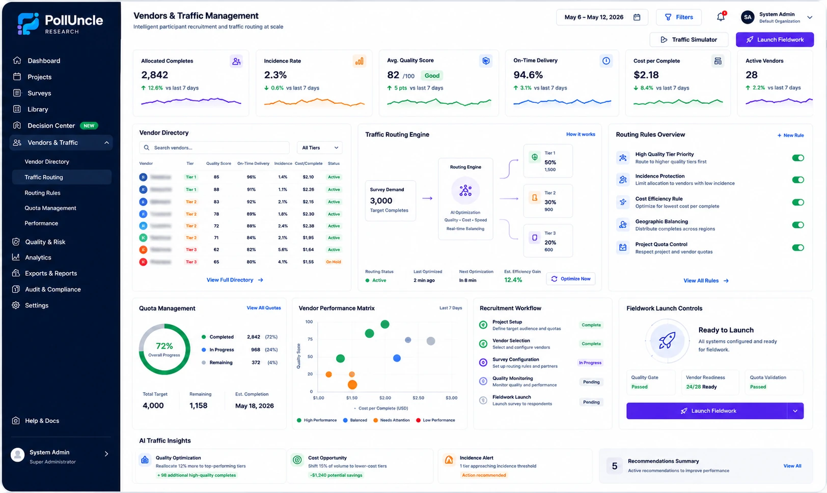Toggle the Cost Efficiency Rule switch
The width and height of the screenshot is (827, 493).
point(798,202)
